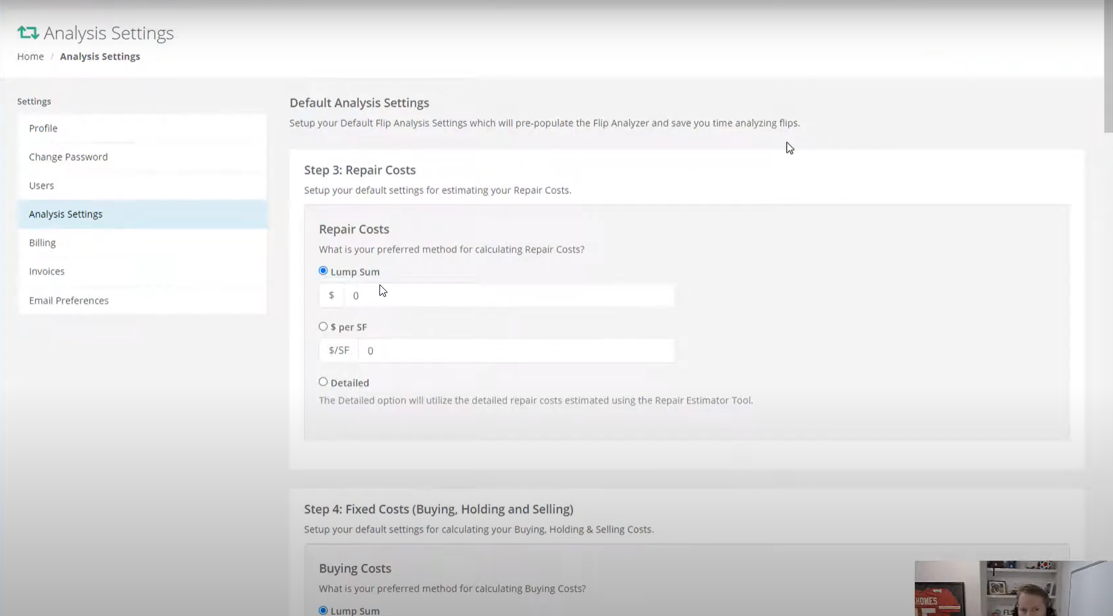Select Lump Sum under Buying Costs
The image size is (1113, 616).
(324, 609)
